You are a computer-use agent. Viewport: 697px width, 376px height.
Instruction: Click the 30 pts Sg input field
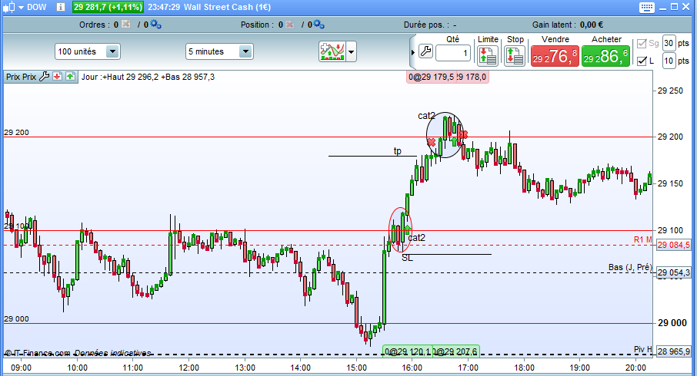coord(669,43)
